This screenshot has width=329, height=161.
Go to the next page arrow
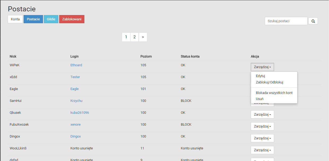(x=143, y=37)
